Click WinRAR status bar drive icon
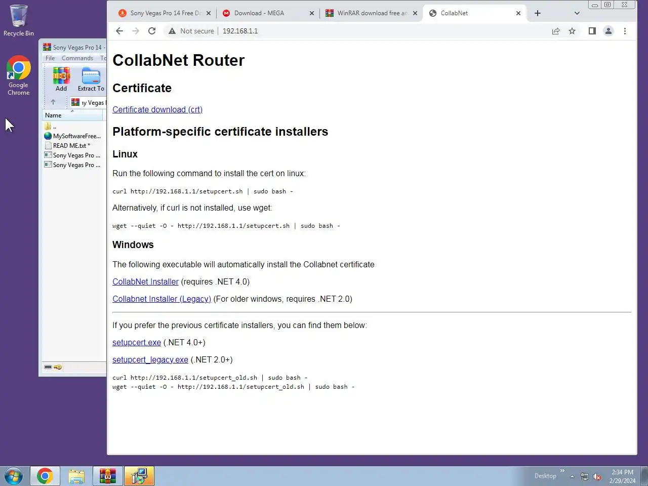 coord(48,367)
